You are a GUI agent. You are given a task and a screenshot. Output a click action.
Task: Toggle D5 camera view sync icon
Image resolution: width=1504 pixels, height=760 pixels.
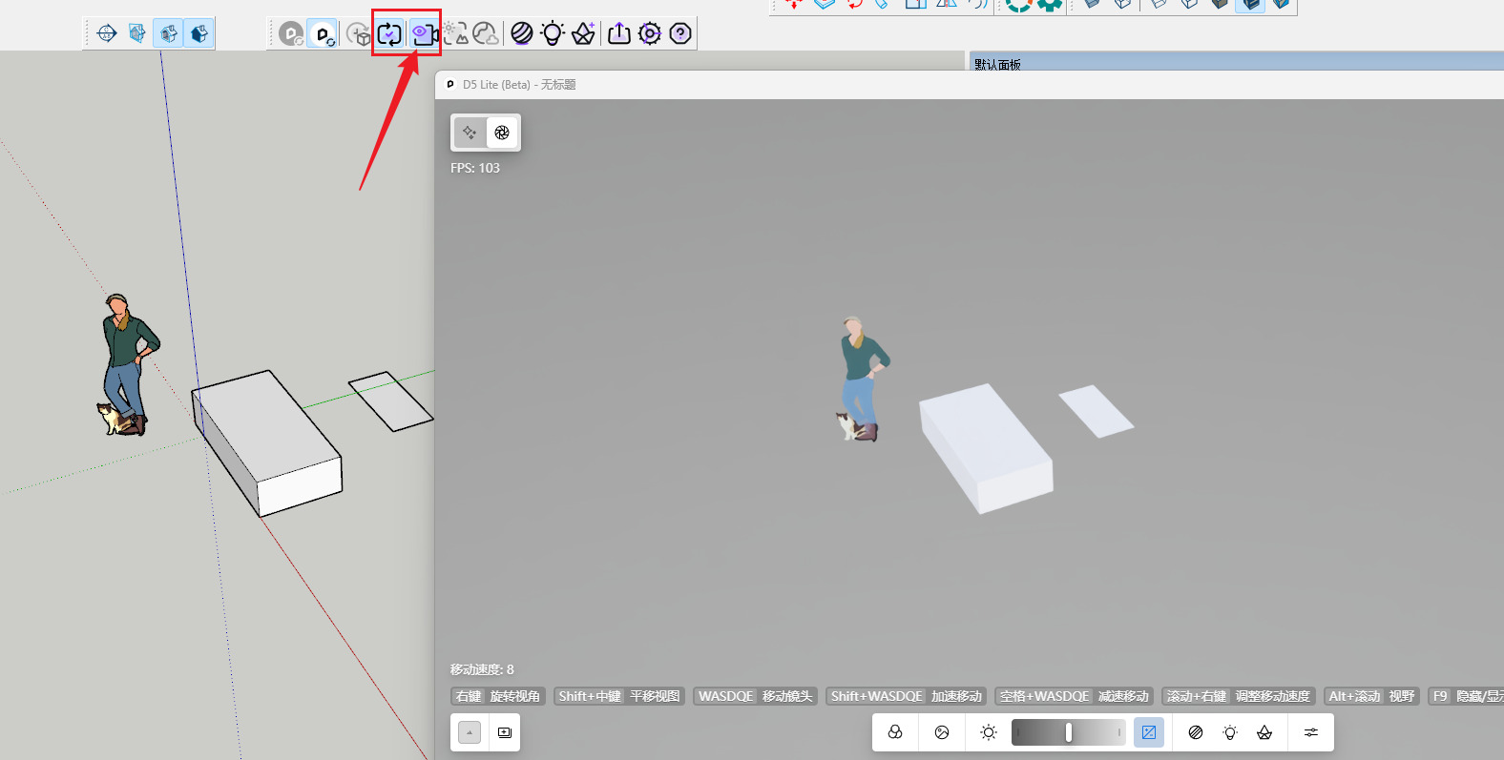pyautogui.click(x=423, y=34)
